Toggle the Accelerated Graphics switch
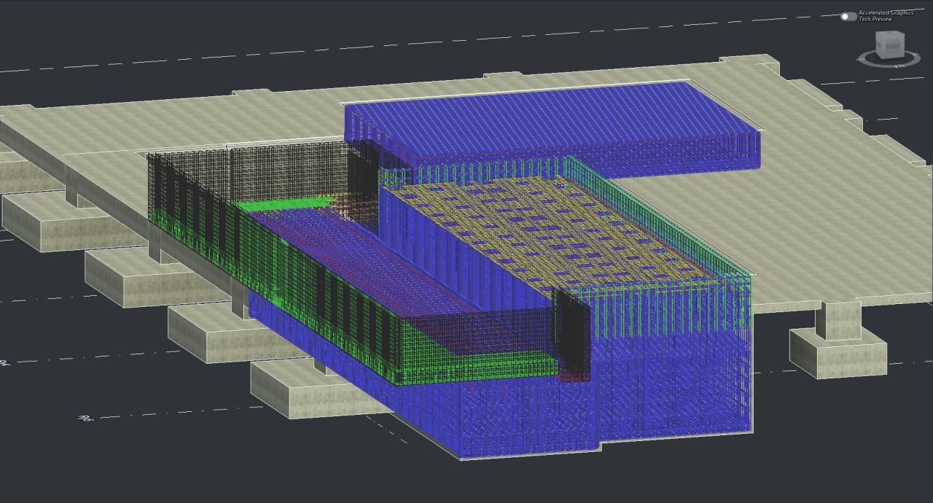Screen dimensions: 933x503 coord(848,16)
